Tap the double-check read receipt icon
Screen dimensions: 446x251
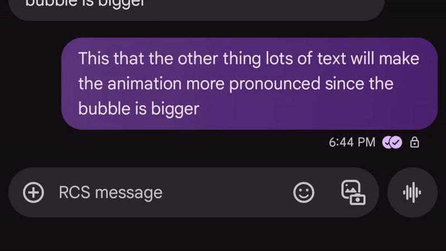(392, 143)
